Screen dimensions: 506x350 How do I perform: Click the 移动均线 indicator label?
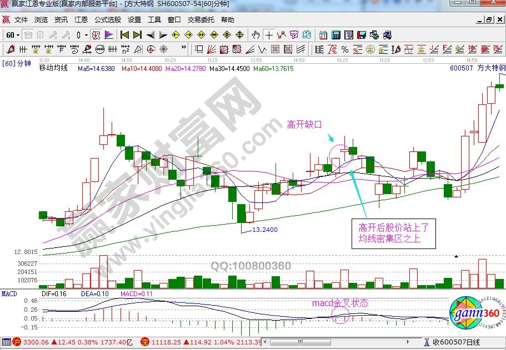53,68
